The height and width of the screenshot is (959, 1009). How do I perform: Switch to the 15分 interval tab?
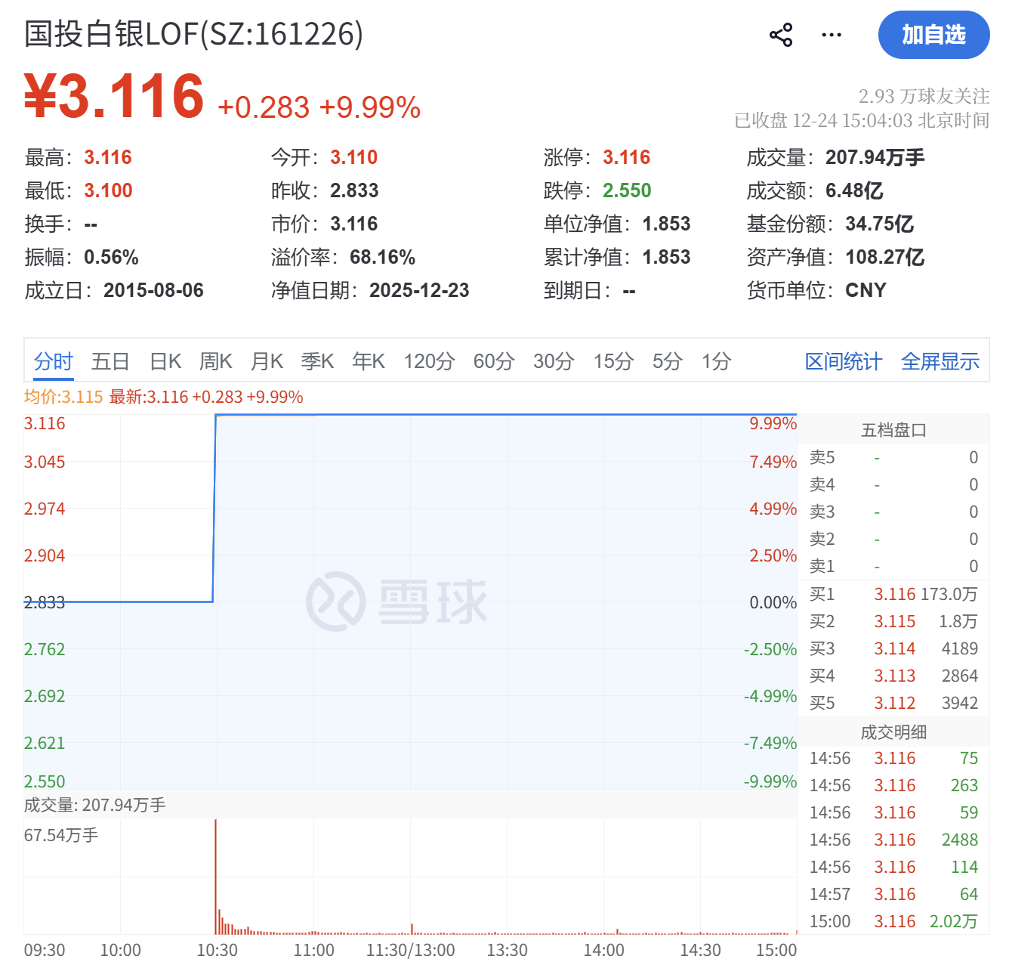[612, 361]
